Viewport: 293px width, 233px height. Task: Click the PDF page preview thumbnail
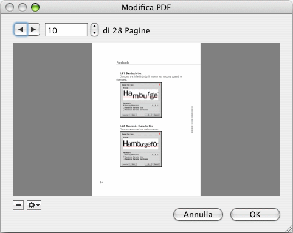coord(146,120)
